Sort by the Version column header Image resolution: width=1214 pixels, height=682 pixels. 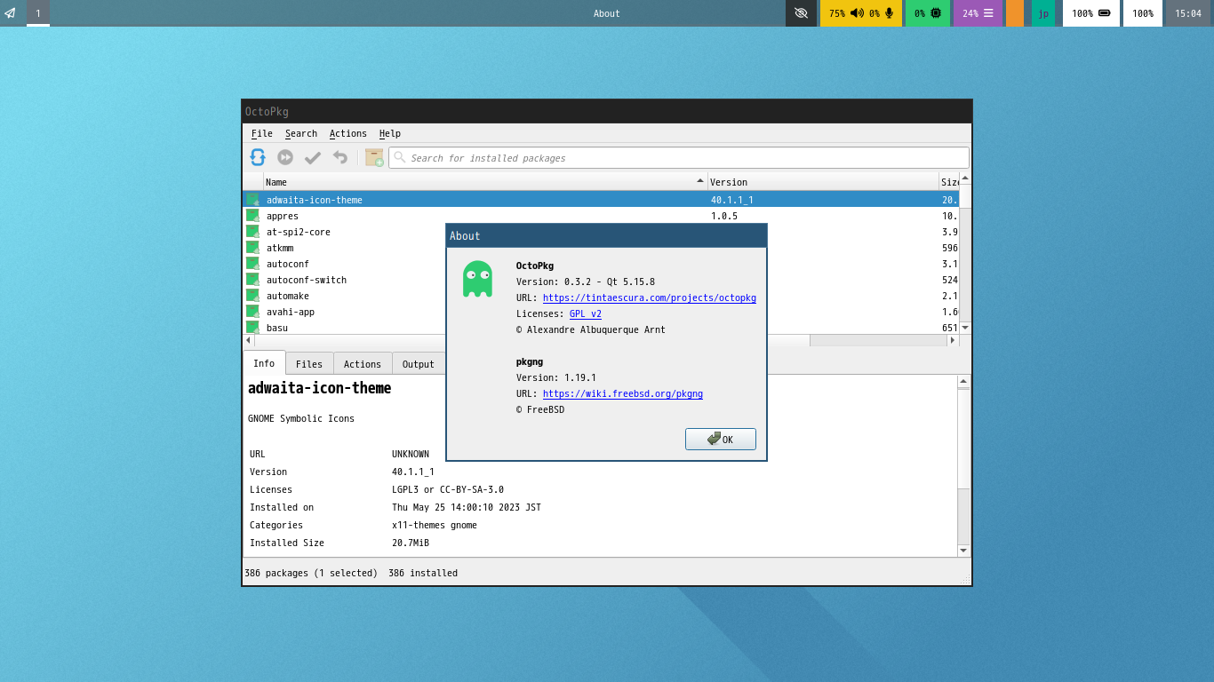(823, 182)
